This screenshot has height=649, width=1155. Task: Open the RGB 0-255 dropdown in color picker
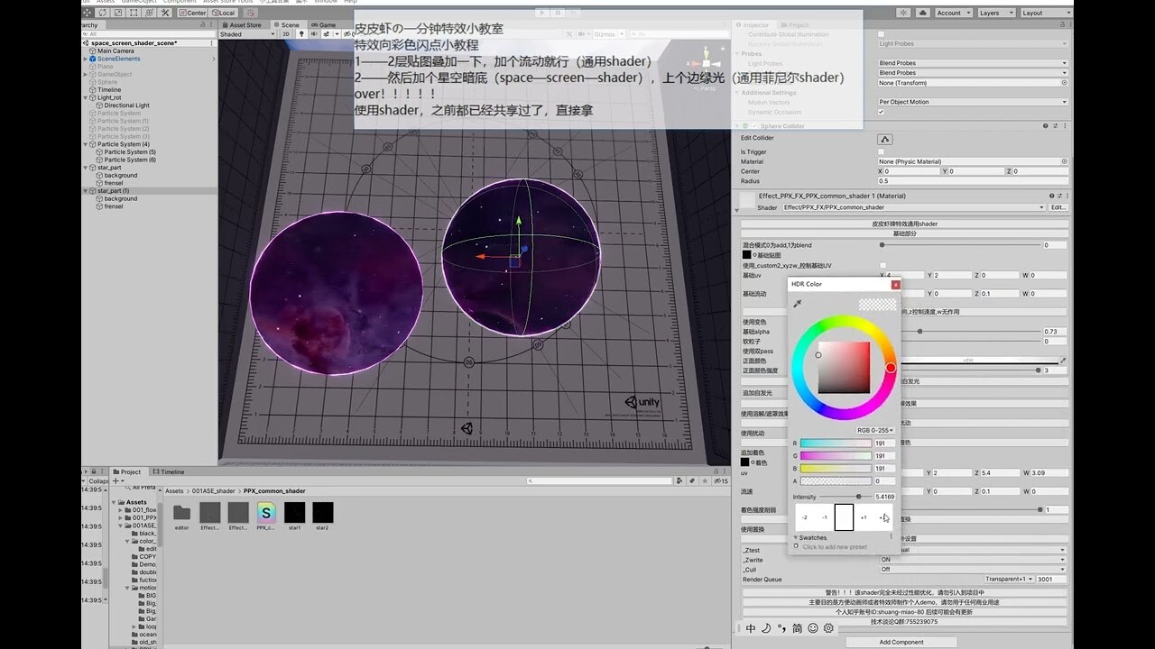click(x=873, y=431)
